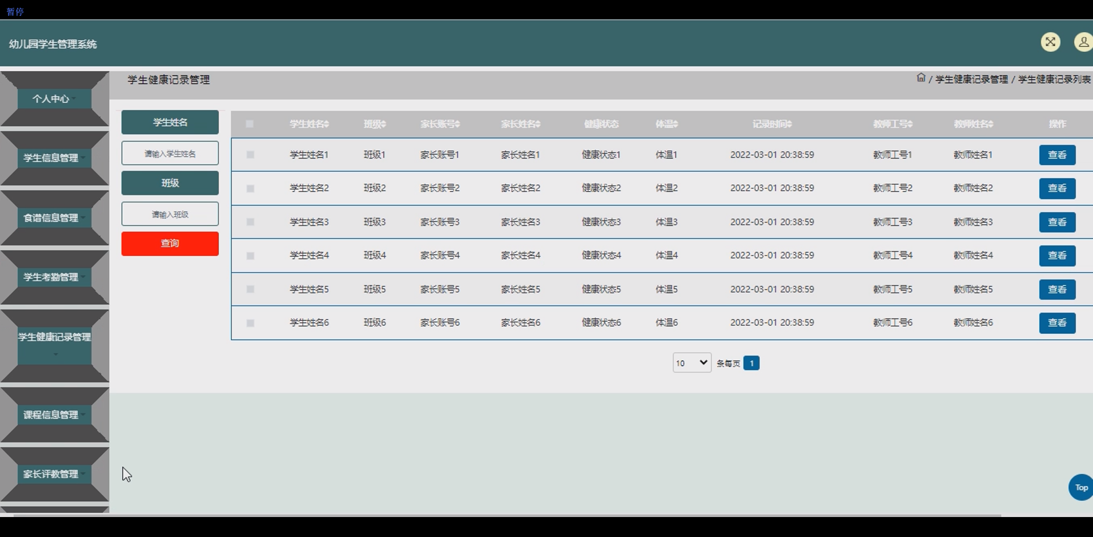
Task: Click the 健康状态1 cell
Action: click(x=601, y=155)
